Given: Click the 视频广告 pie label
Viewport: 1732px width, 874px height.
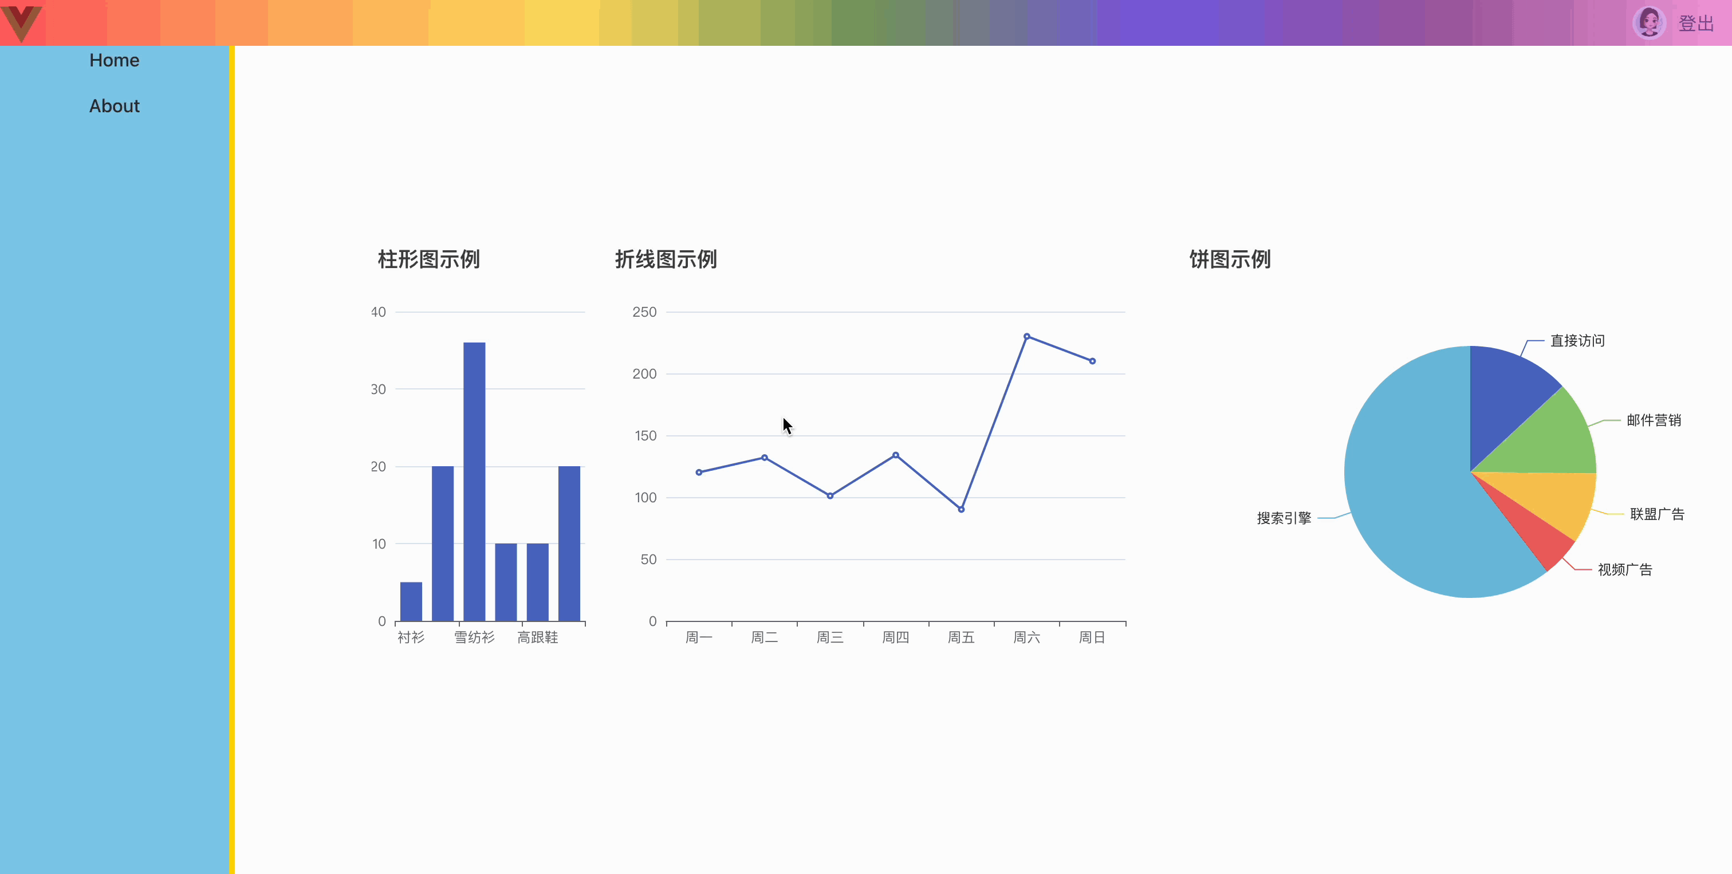Looking at the screenshot, I should 1624,570.
